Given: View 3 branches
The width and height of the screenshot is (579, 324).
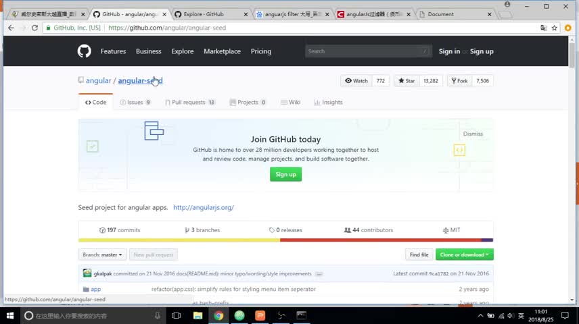Looking at the screenshot, I should coord(202,230).
